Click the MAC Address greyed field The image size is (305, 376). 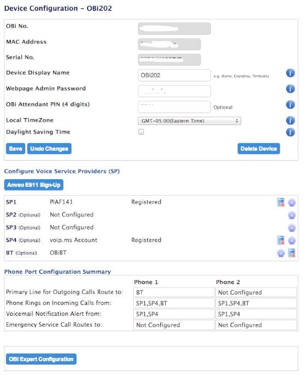[169, 44]
